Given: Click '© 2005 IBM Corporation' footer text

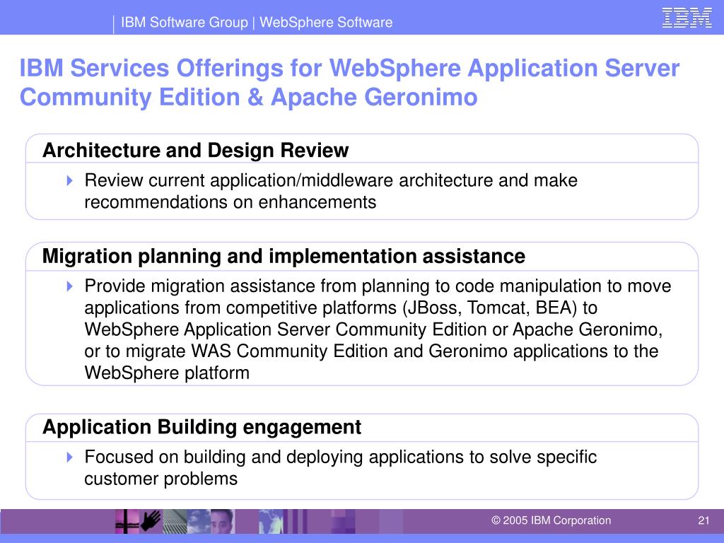Looking at the screenshot, I should click(x=551, y=520).
